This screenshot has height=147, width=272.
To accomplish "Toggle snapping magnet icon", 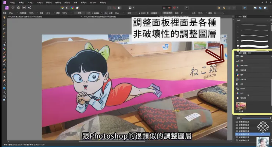I will pos(174,8).
